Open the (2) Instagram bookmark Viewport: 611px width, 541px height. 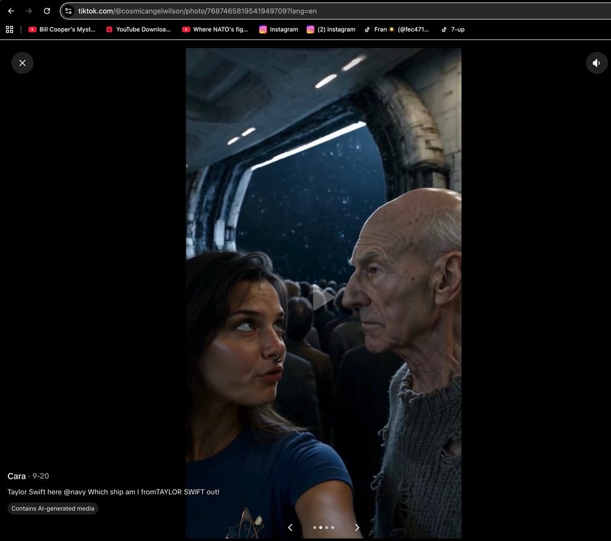coord(331,29)
